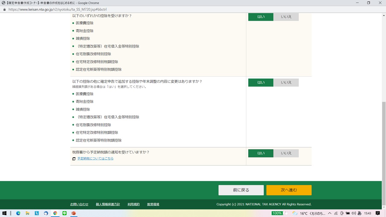
Task: Click the 100% battery indicator
Action: coord(277,213)
